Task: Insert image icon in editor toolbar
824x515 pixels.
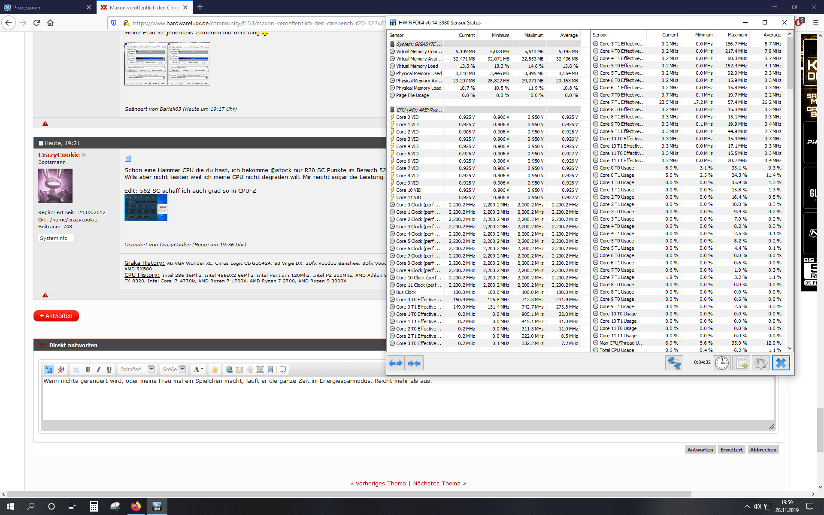Action: [260, 370]
